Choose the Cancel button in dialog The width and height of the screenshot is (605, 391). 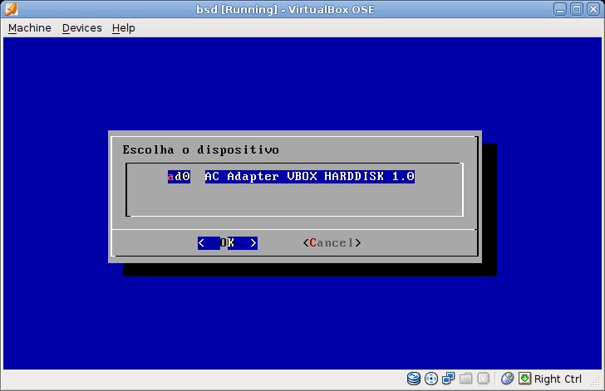click(x=332, y=243)
